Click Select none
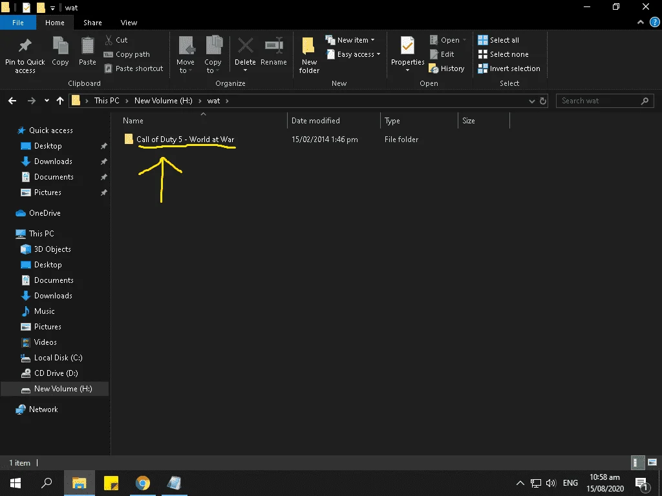 (x=503, y=54)
